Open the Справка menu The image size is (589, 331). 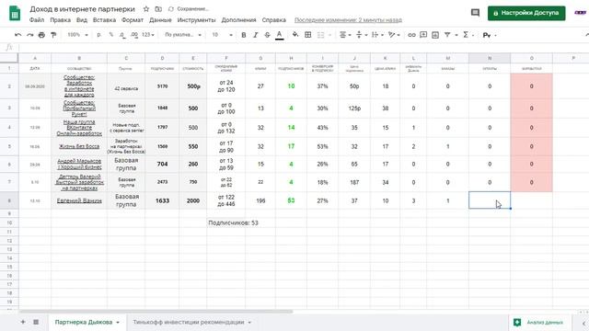click(x=274, y=20)
